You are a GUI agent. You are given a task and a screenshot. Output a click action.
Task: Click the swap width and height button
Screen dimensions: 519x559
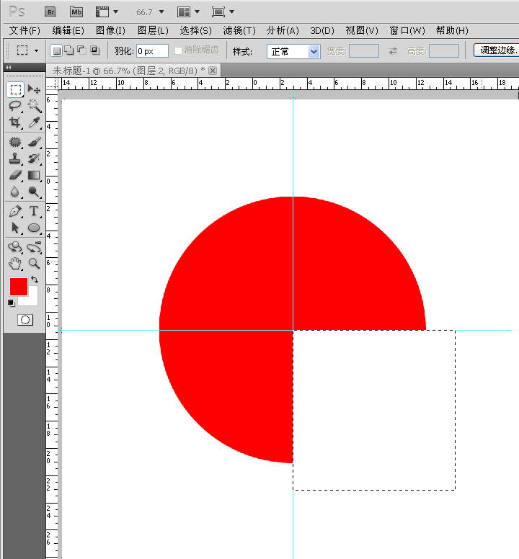[393, 51]
